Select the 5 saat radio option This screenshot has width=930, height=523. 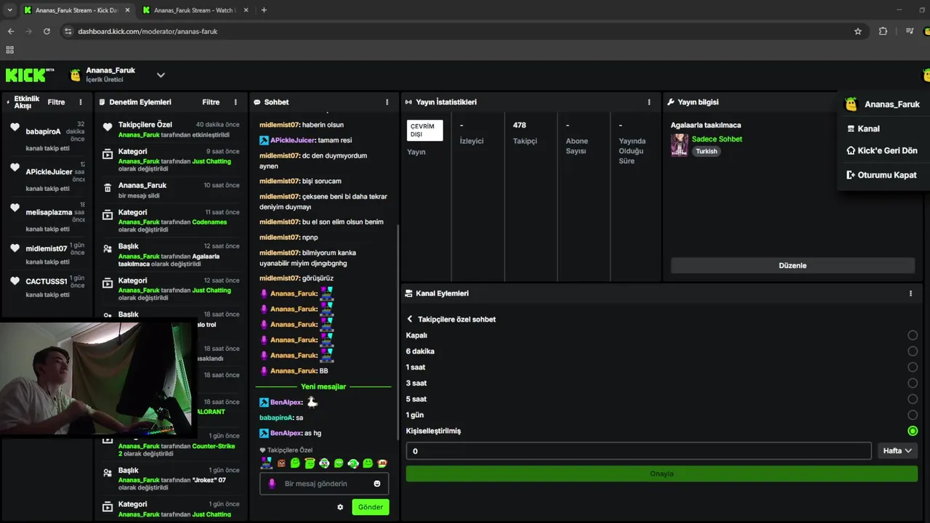pos(913,400)
